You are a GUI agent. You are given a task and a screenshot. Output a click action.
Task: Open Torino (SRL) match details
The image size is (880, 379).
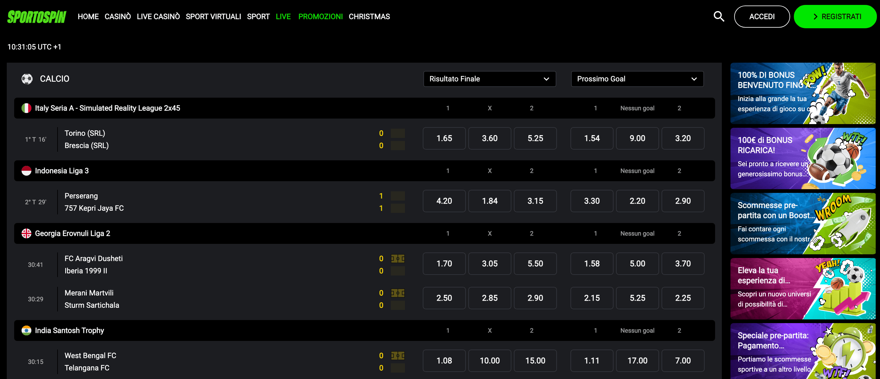coord(85,133)
